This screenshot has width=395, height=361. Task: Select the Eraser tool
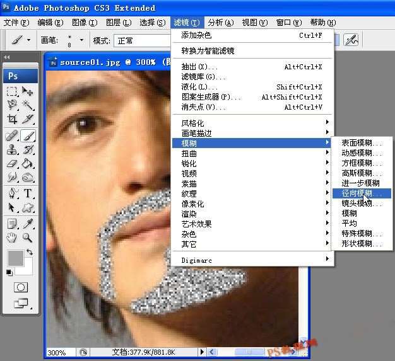(x=12, y=163)
